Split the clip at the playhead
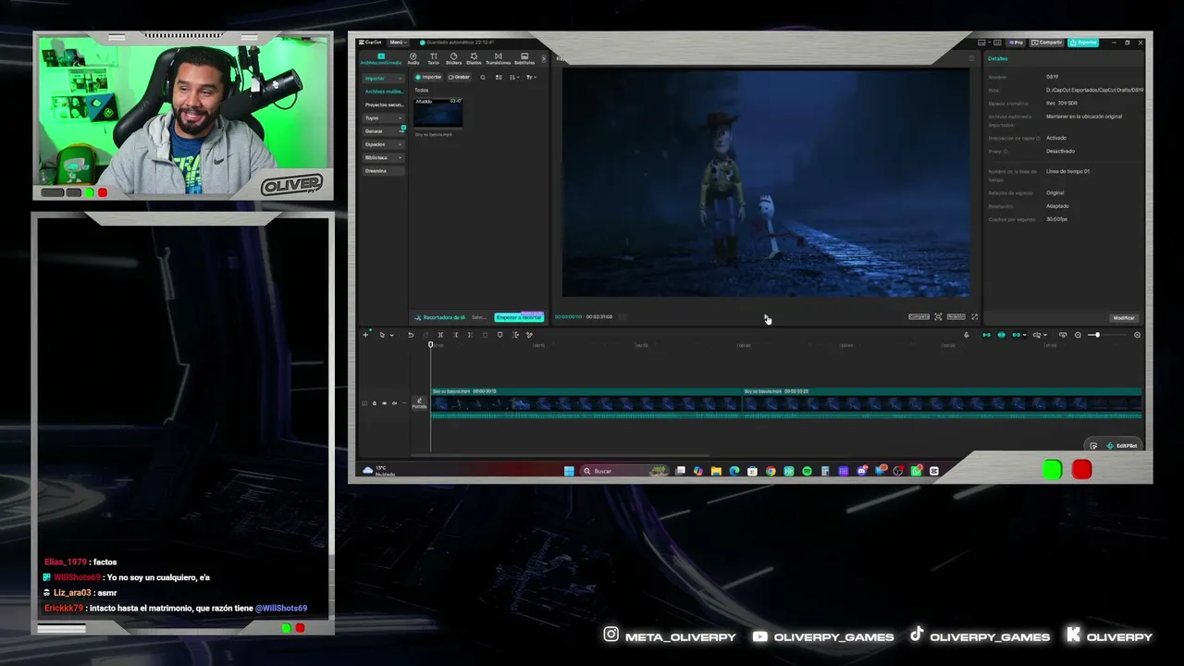 pos(440,335)
